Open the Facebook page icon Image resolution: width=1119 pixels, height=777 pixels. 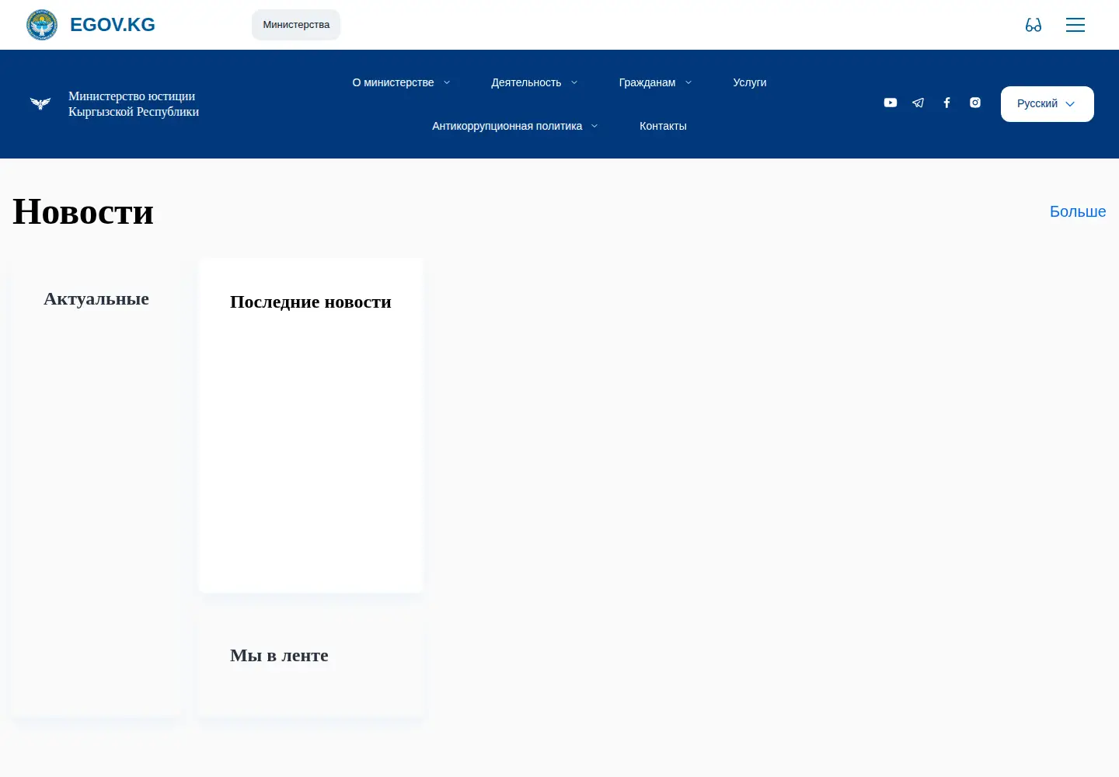(946, 103)
